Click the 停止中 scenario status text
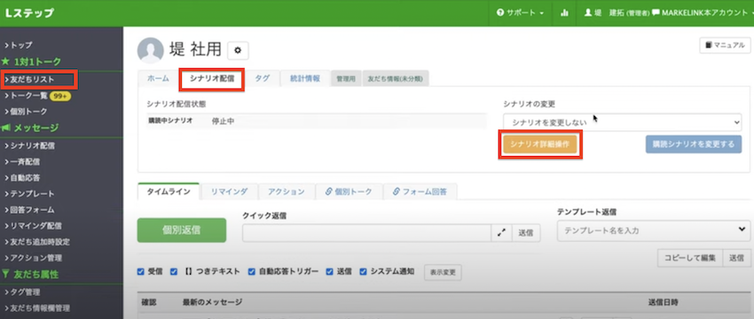The width and height of the screenshot is (754, 319). (224, 121)
